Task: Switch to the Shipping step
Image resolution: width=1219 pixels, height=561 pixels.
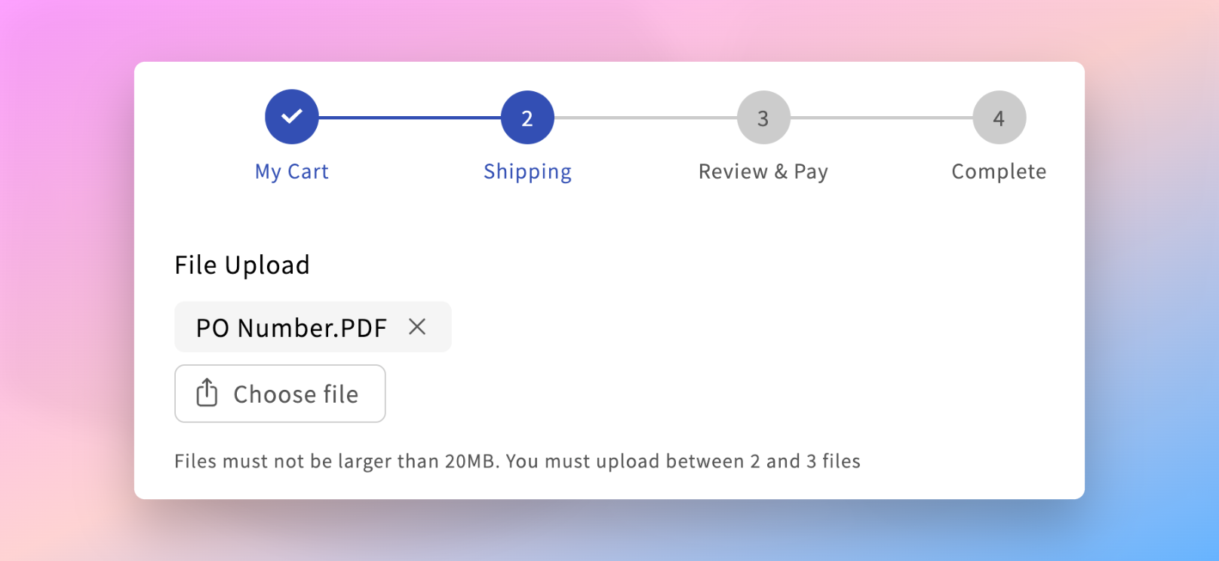Action: [x=527, y=171]
